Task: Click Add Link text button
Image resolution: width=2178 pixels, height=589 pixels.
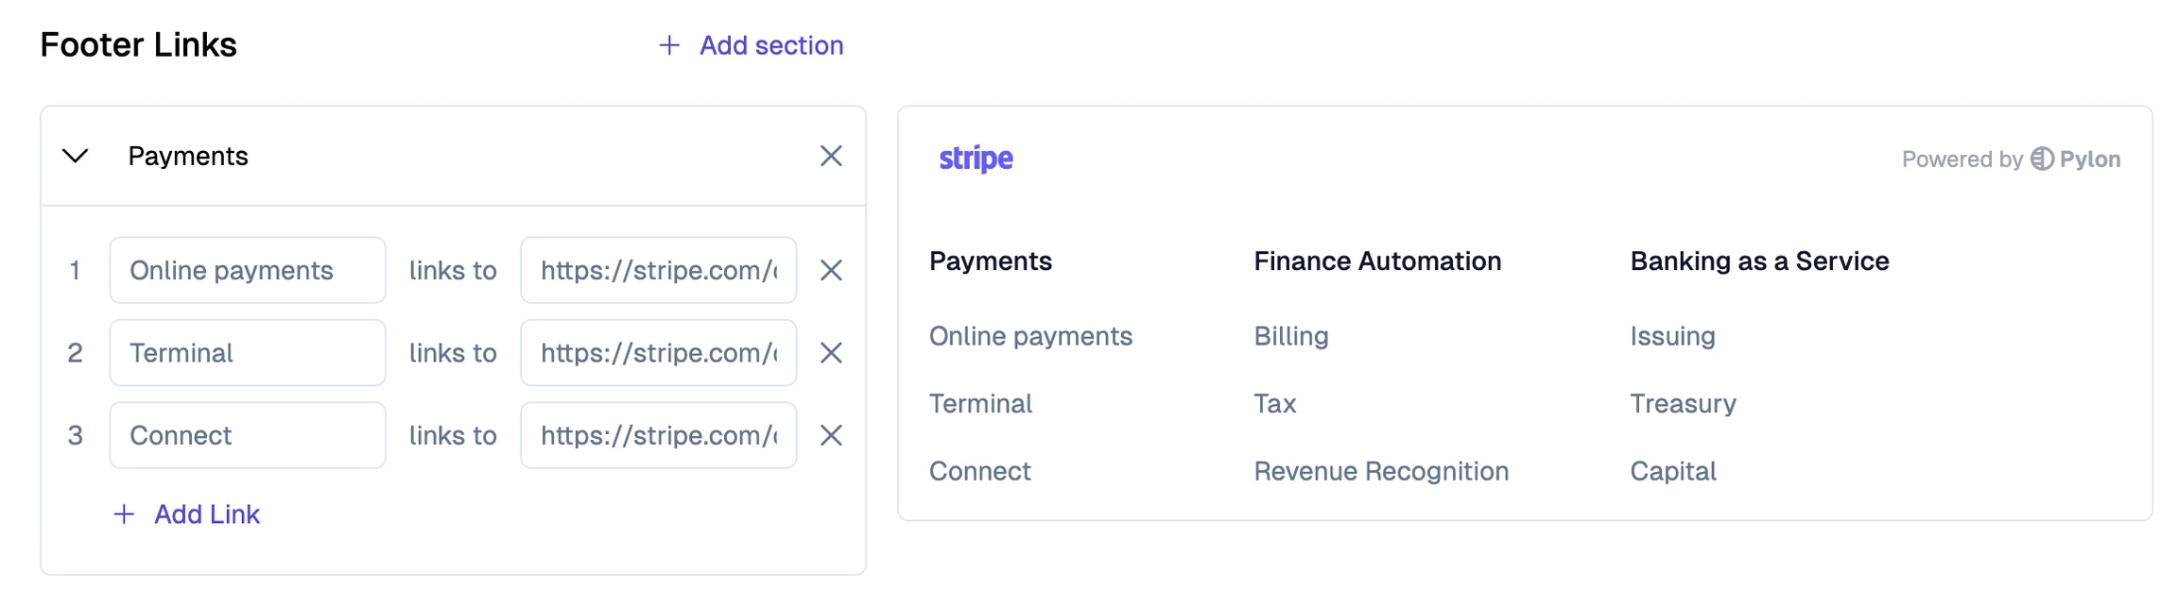Action: [x=207, y=514]
